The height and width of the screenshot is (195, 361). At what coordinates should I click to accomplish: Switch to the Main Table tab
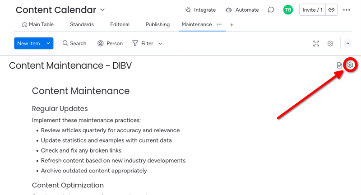[38, 24]
